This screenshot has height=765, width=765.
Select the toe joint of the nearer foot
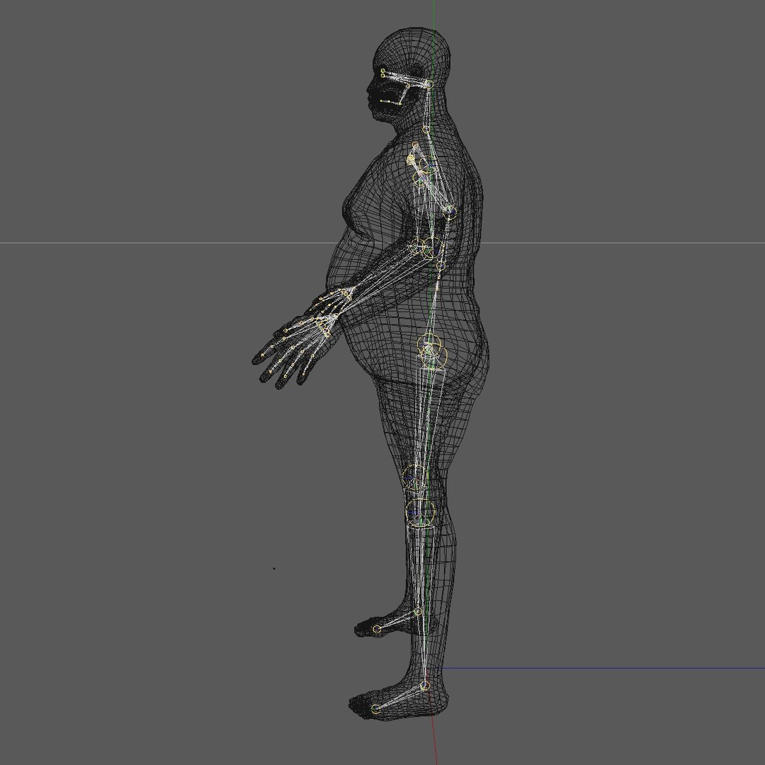coord(375,709)
